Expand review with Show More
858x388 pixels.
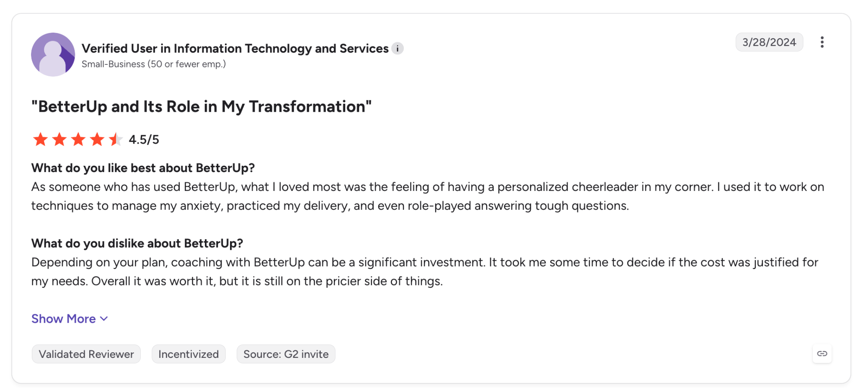coord(70,319)
